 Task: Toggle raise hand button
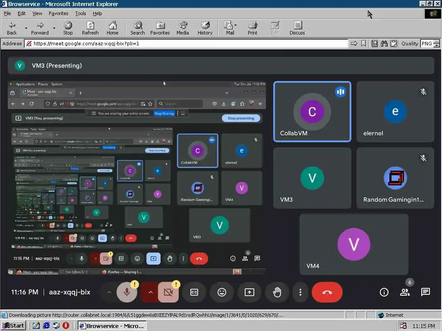pos(277,292)
